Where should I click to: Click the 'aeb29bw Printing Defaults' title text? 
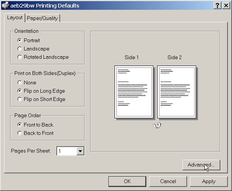45,6
